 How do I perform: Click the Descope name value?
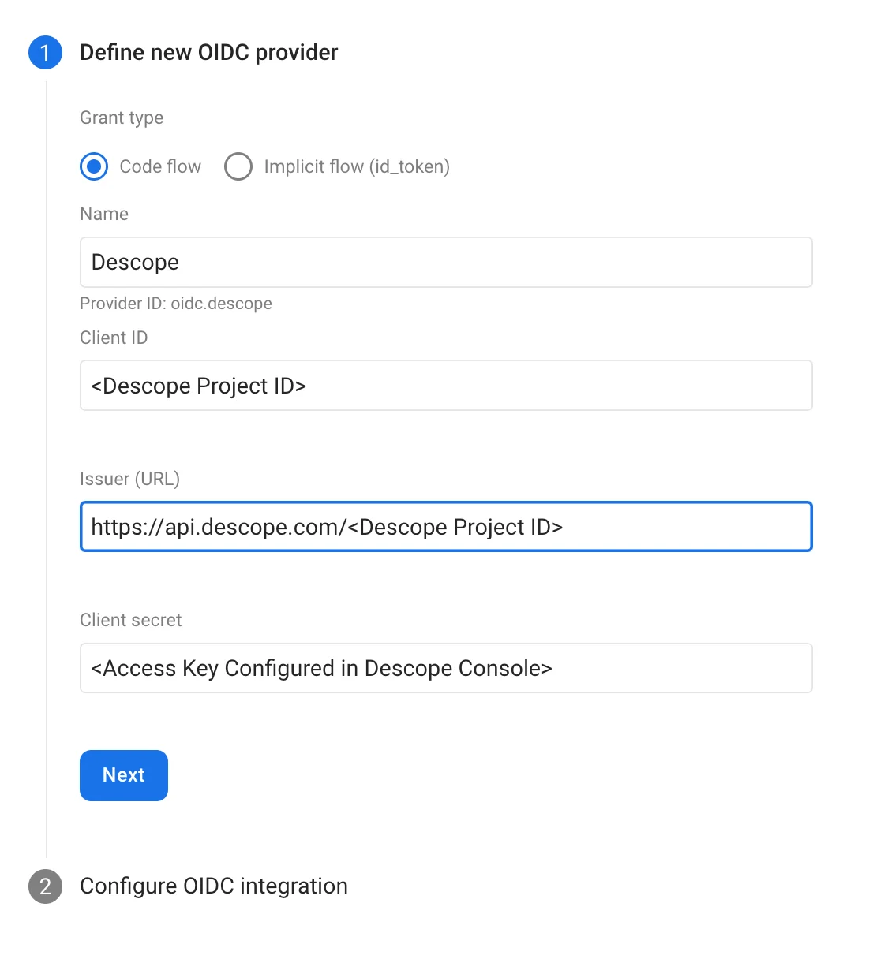[135, 262]
